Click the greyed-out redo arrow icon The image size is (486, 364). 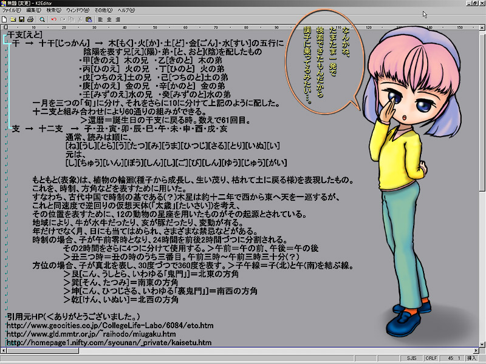point(63,19)
